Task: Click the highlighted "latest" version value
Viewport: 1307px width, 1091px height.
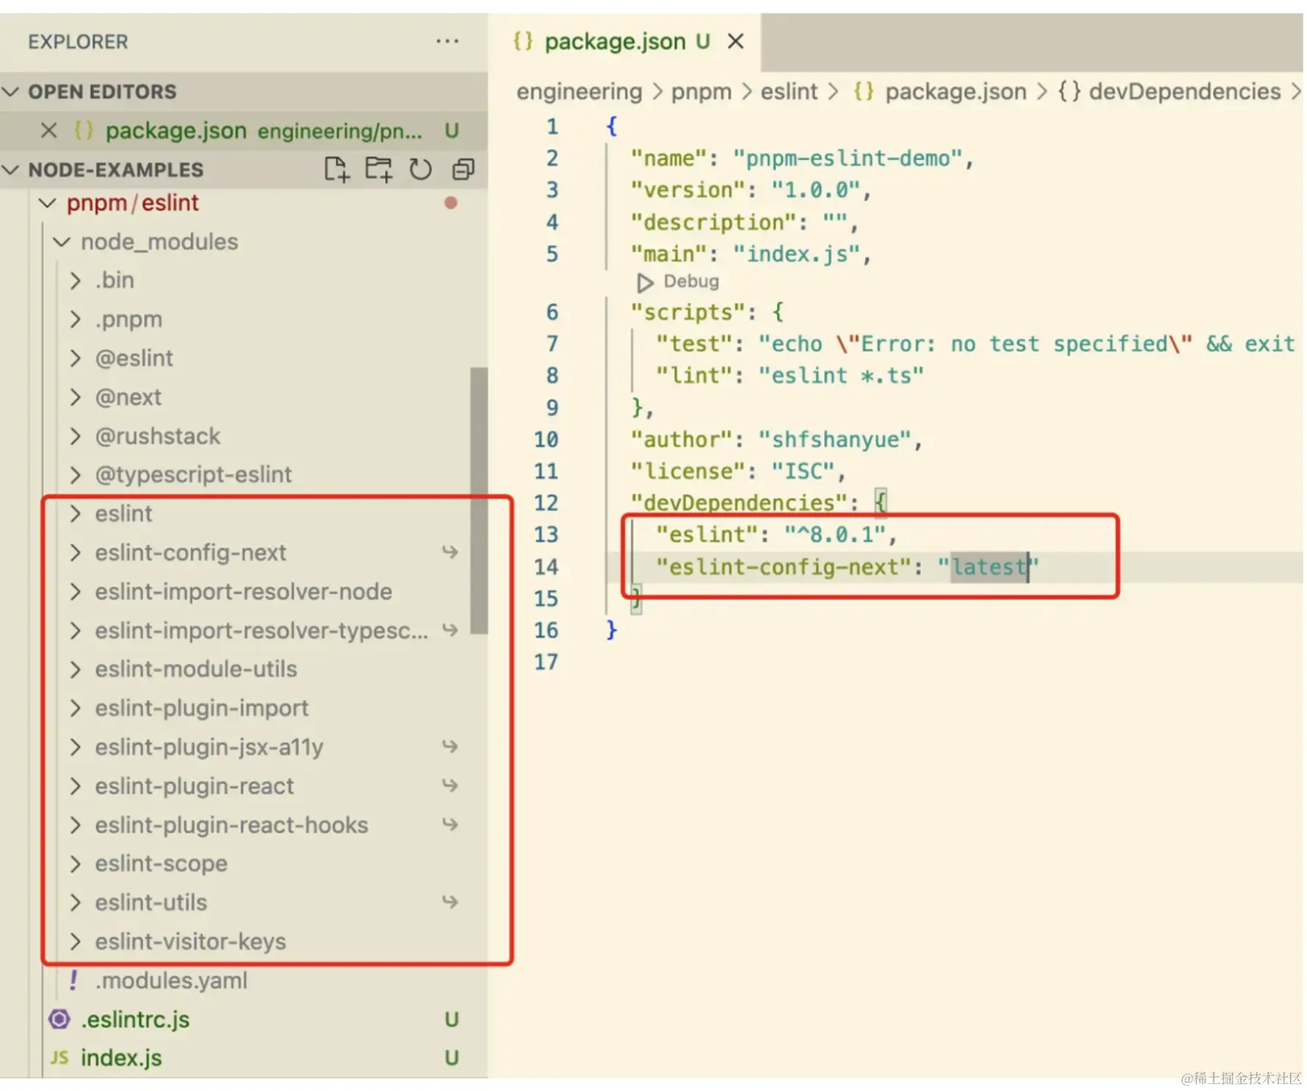Action: [989, 567]
